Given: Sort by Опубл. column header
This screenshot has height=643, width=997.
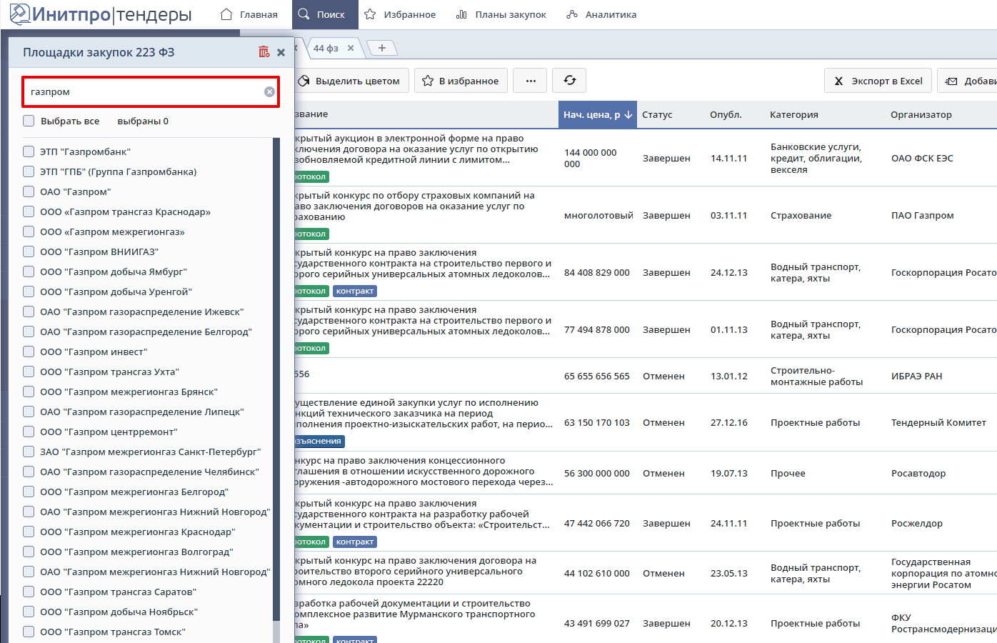Looking at the screenshot, I should 726,114.
